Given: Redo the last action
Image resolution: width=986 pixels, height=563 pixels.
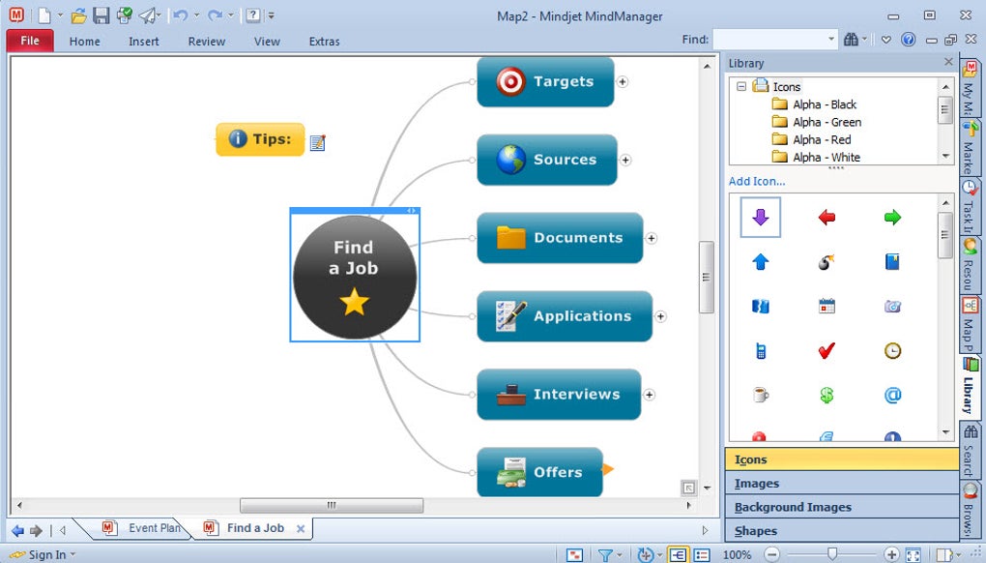Looking at the screenshot, I should [215, 15].
